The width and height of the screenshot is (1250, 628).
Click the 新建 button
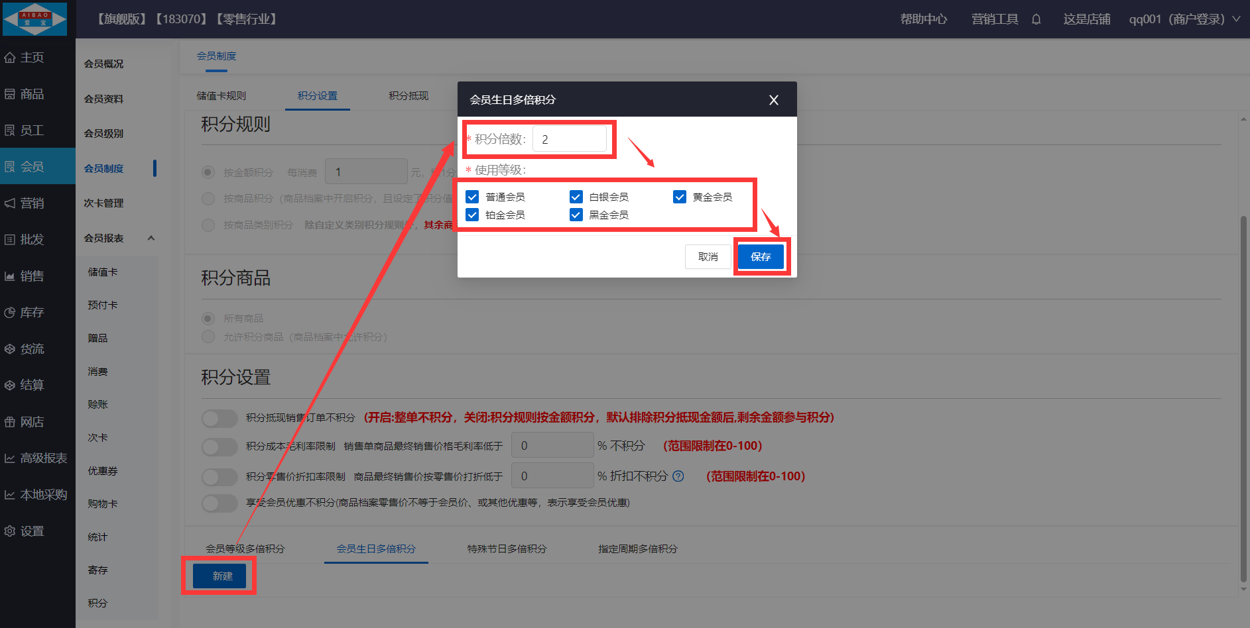[219, 576]
